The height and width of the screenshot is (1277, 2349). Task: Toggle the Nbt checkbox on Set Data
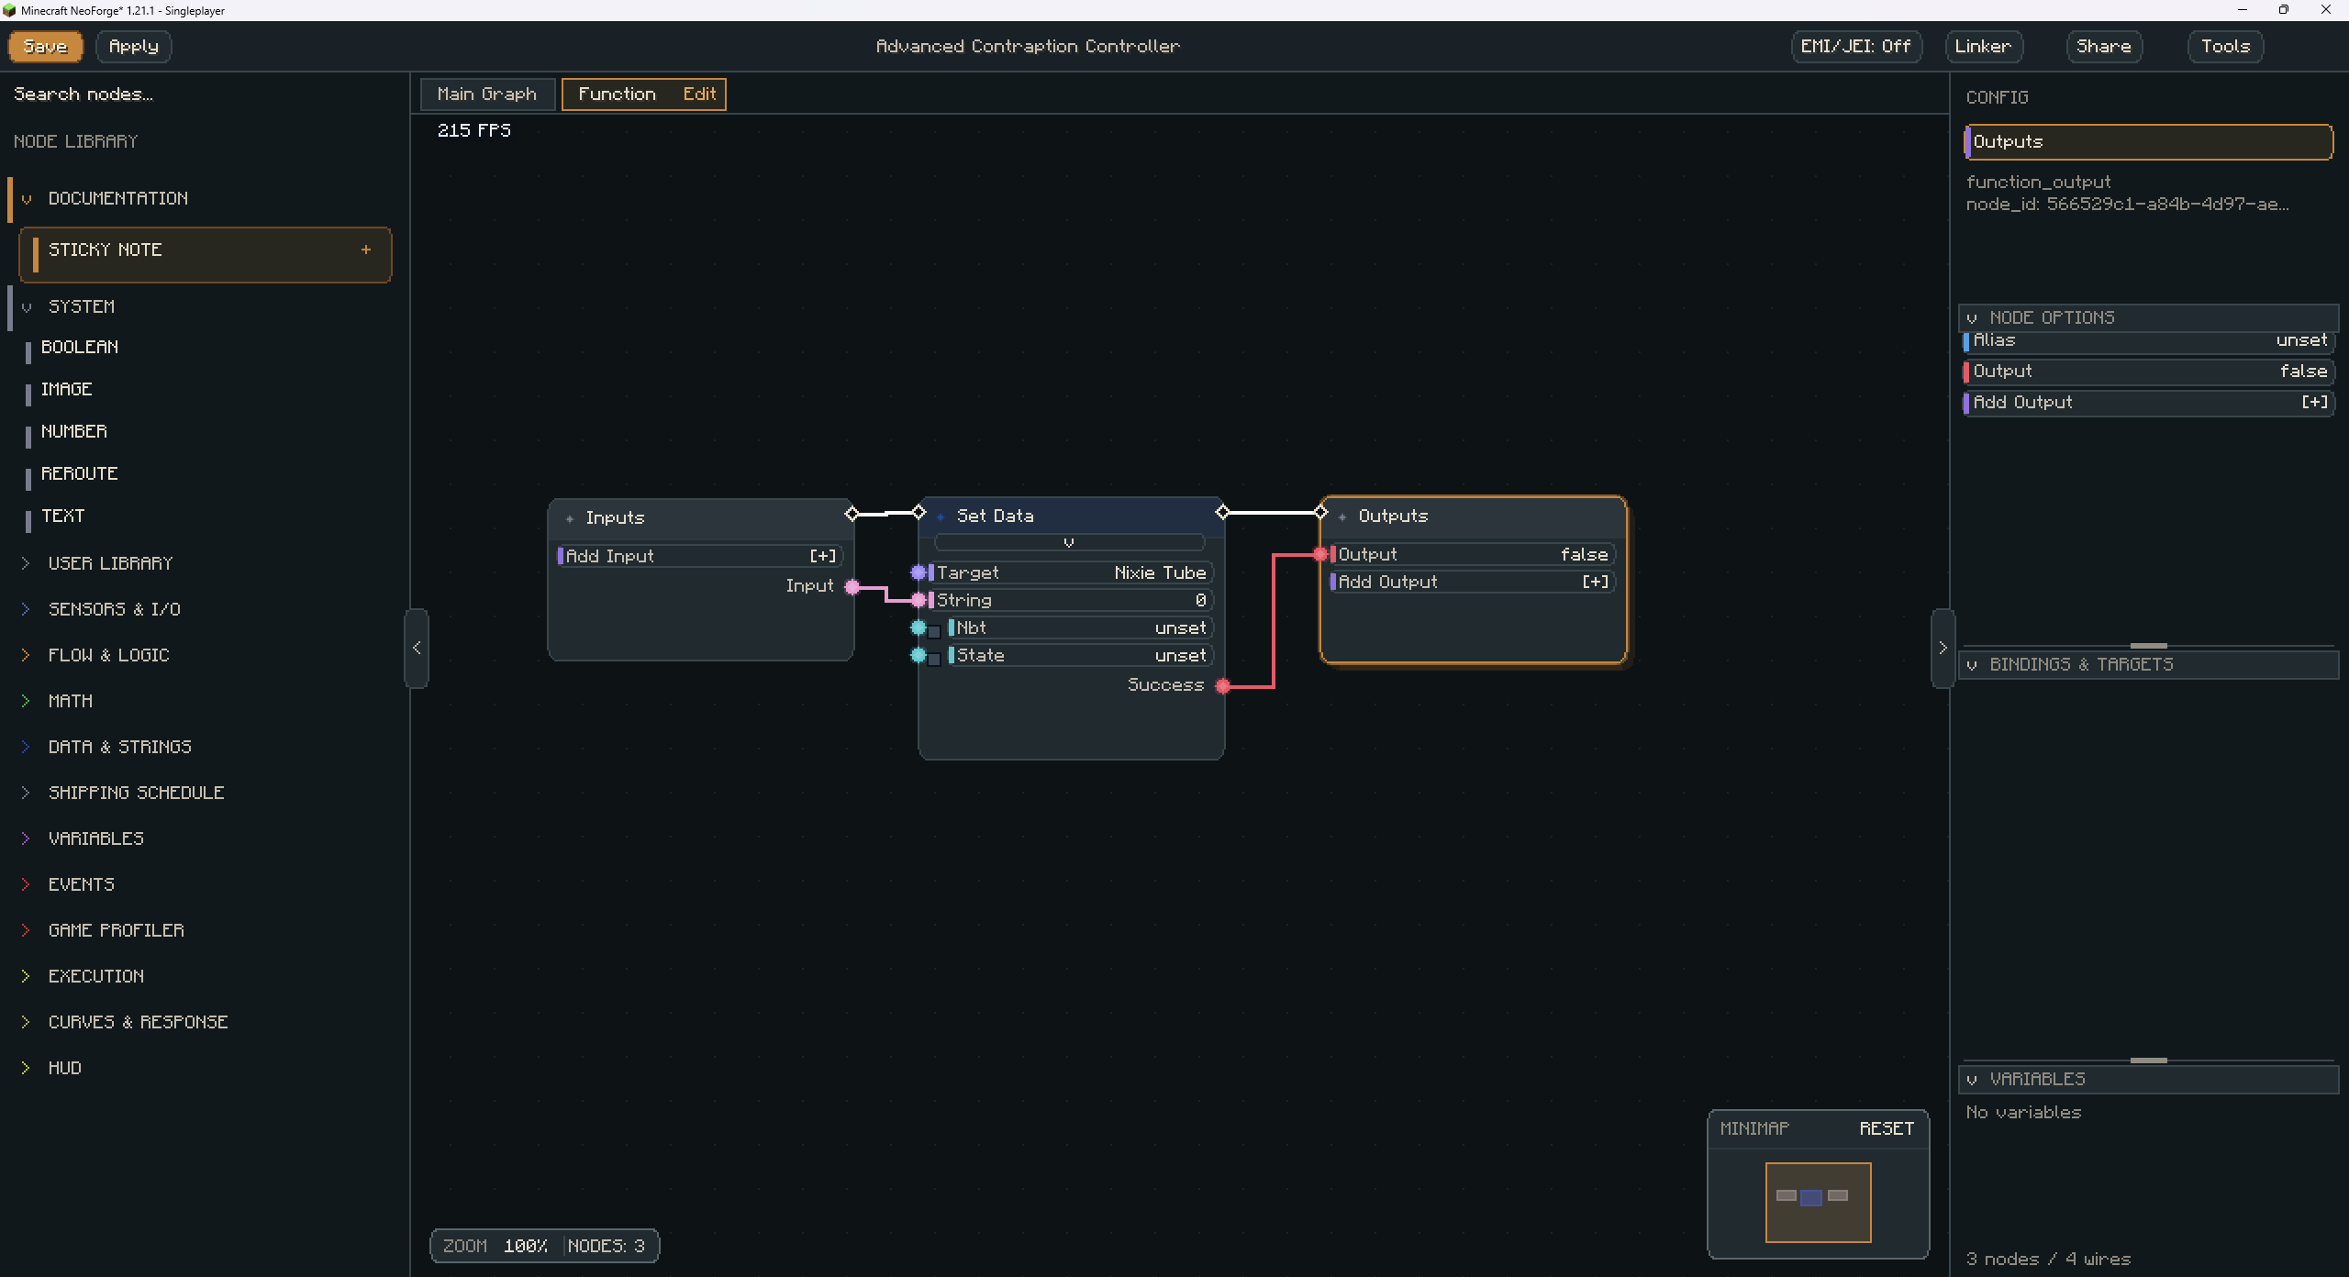934,630
